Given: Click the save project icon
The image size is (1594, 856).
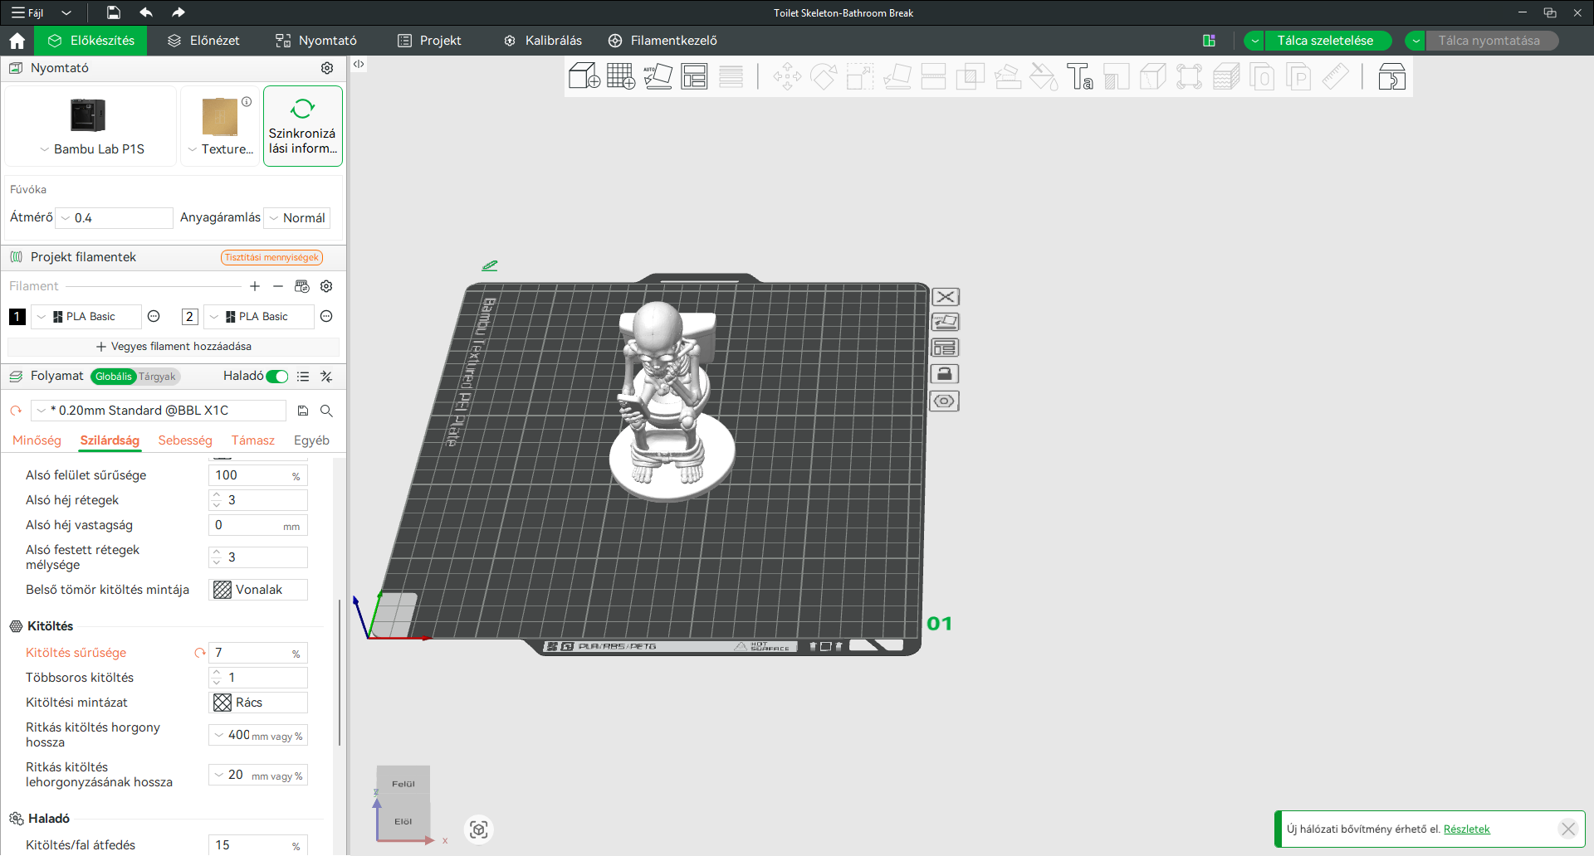Looking at the screenshot, I should 114,12.
